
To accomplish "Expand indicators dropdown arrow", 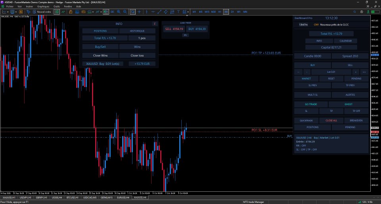I will point(93,12).
